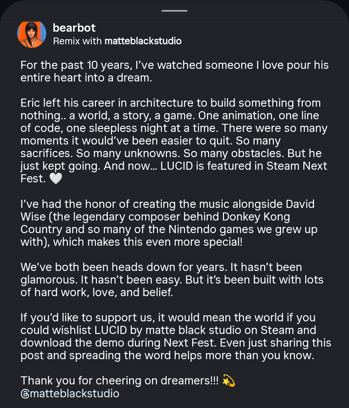Tap the Threads icon beside the mention
The width and height of the screenshot is (349, 408).
pyautogui.click(x=25, y=394)
